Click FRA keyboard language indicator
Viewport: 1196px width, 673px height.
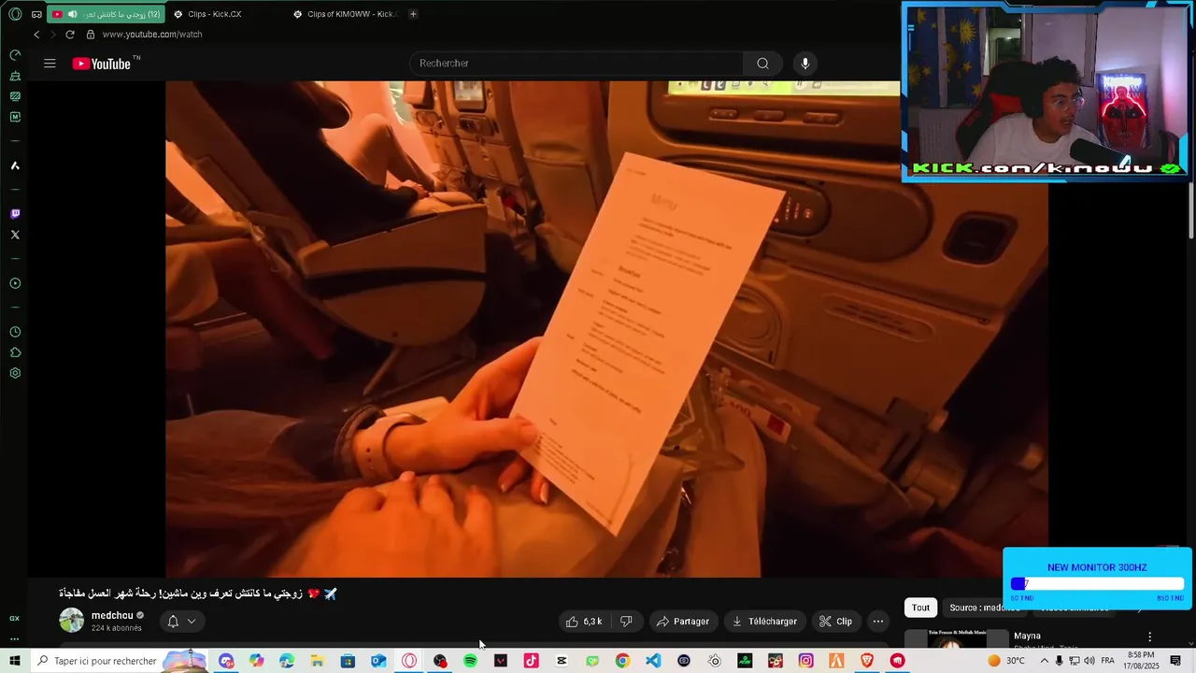1107,661
